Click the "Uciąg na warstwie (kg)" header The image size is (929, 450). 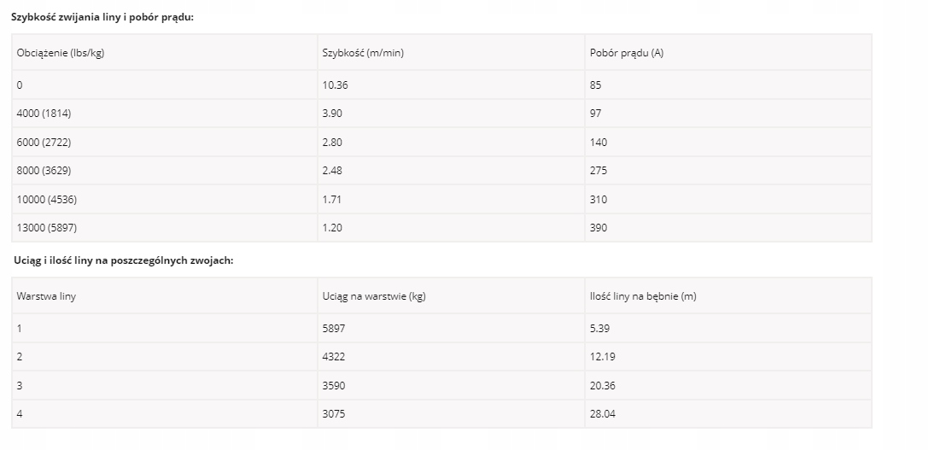tap(373, 296)
